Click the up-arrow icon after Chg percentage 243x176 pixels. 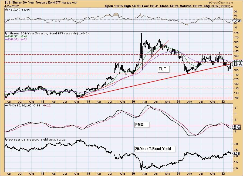(232, 6)
